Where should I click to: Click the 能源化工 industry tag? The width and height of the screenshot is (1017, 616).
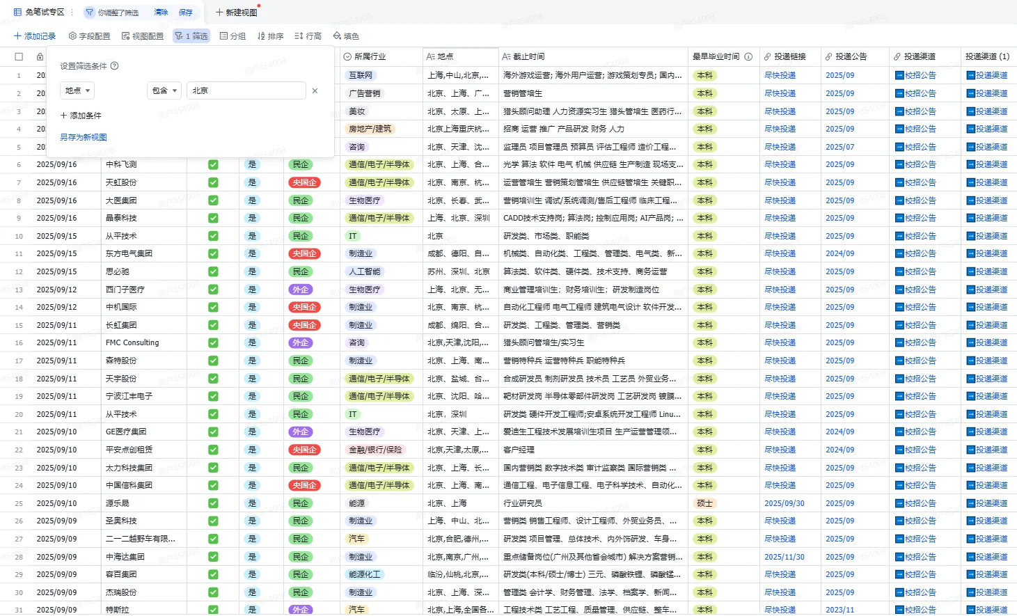[x=365, y=574]
